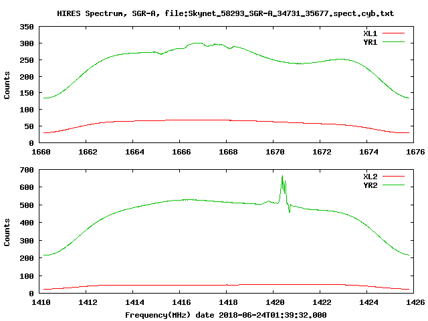Click the 150 y-axis tick label
The width and height of the screenshot is (428, 321).
27,94
